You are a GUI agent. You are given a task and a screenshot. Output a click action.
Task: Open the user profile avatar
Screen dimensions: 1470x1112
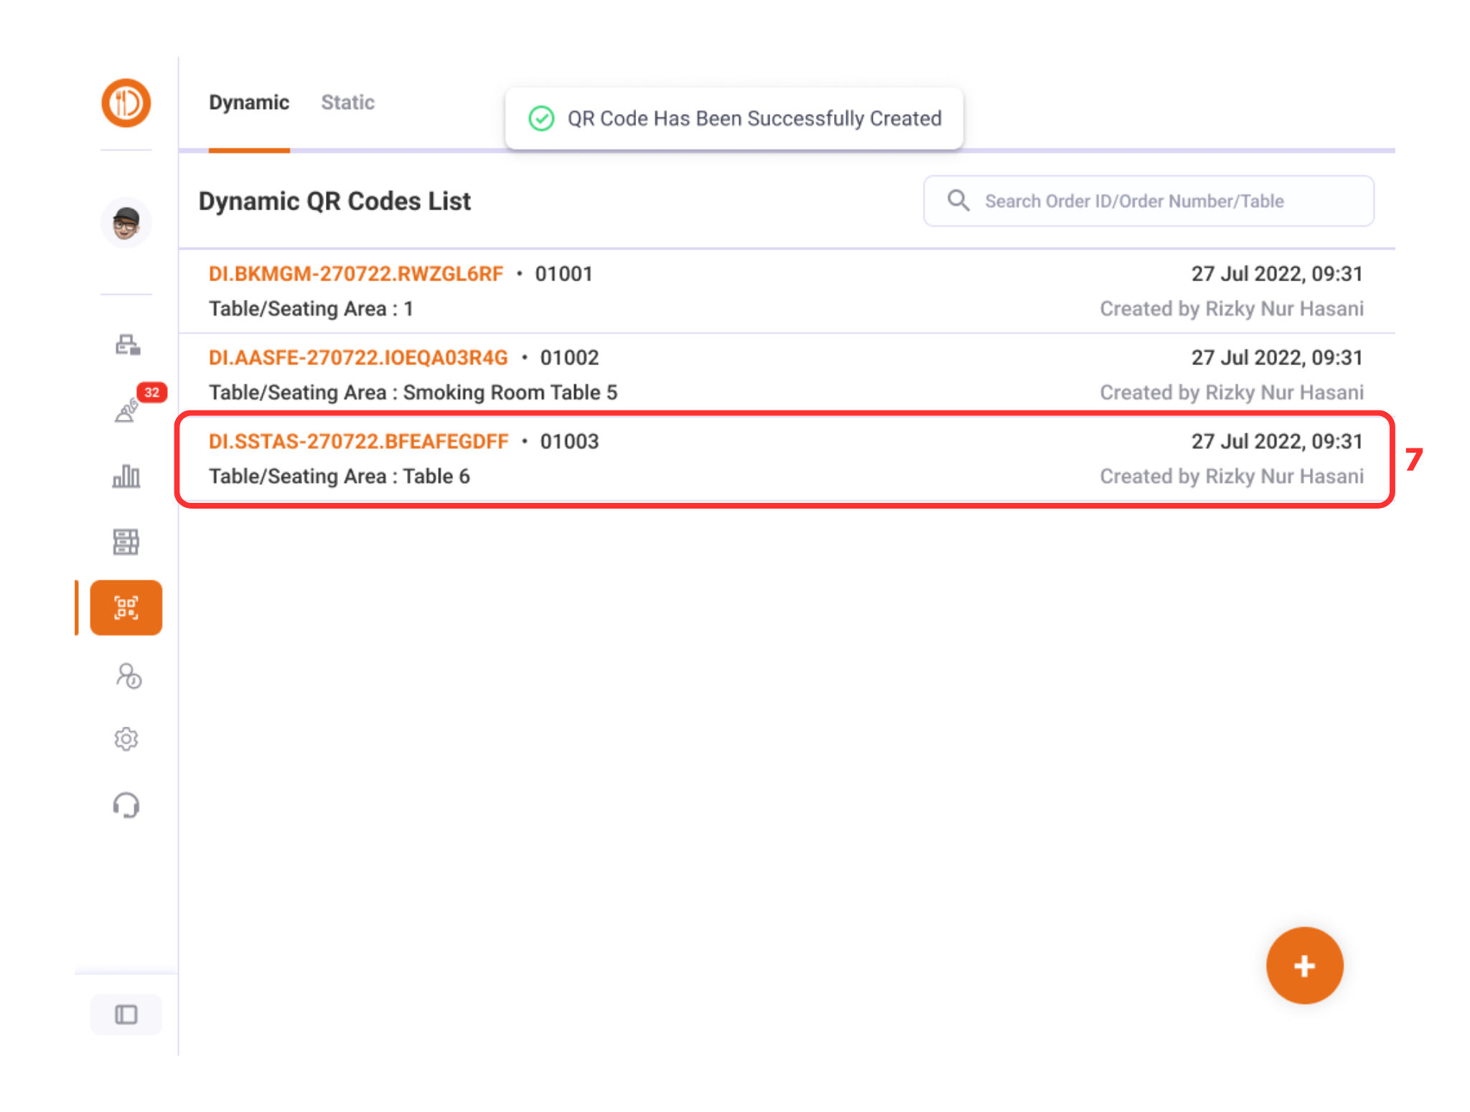[126, 223]
